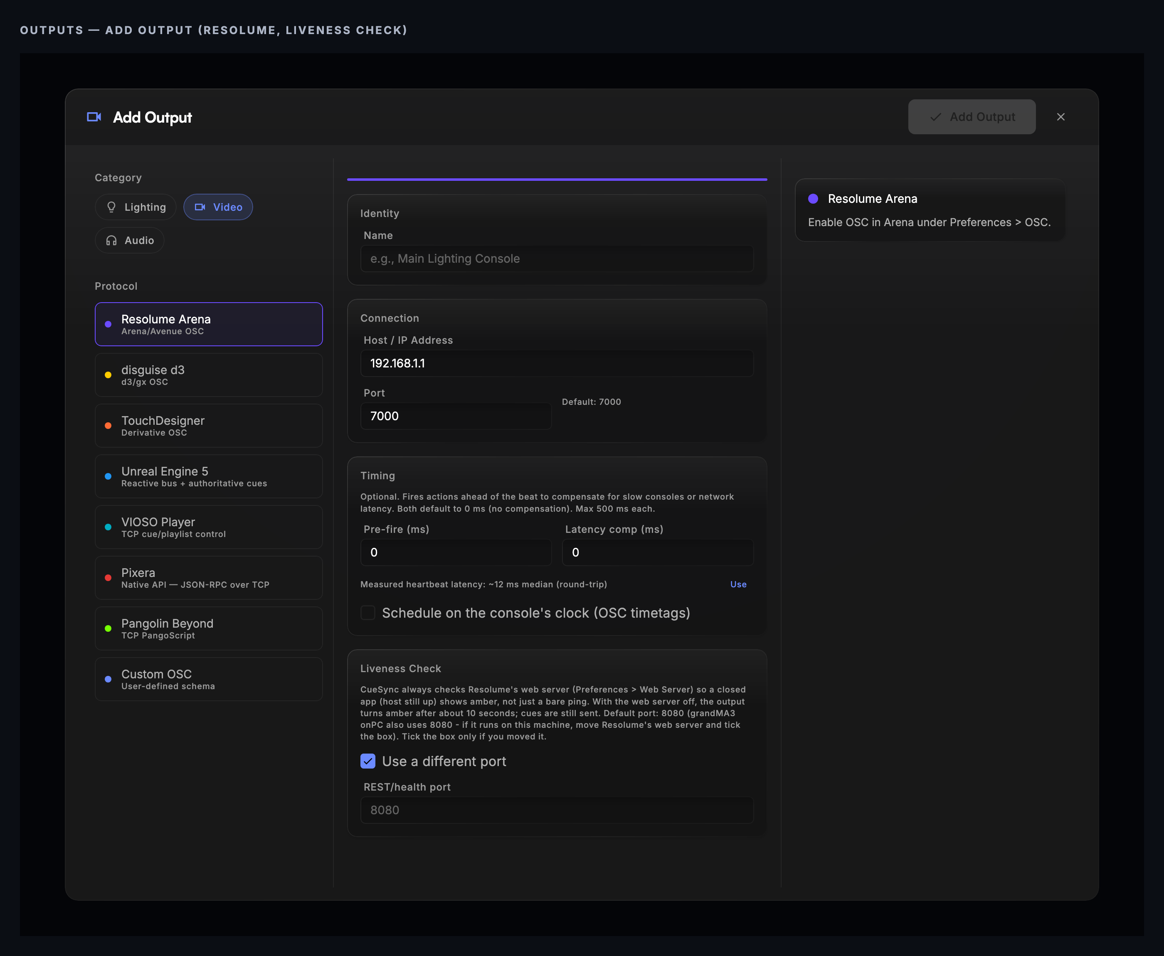
Task: Click the purple progress bar above Identity
Action: click(x=557, y=180)
